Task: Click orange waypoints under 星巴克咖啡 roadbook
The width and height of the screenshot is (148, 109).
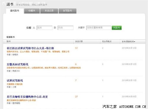Action: click(x=21, y=100)
